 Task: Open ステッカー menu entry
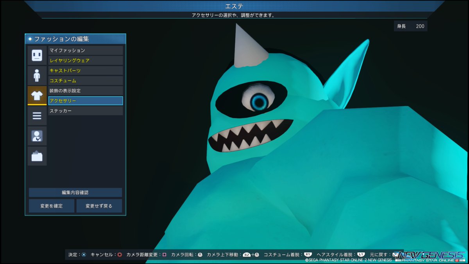[86, 111]
